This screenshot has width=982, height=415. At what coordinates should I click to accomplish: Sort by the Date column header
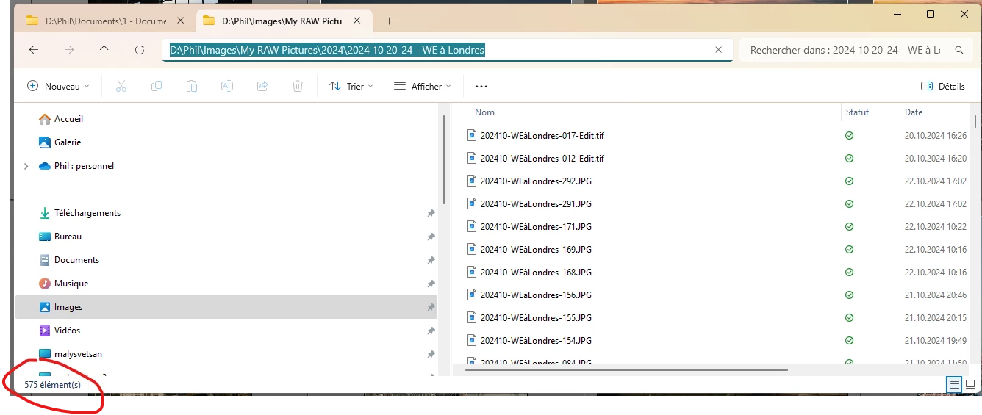[x=914, y=112]
